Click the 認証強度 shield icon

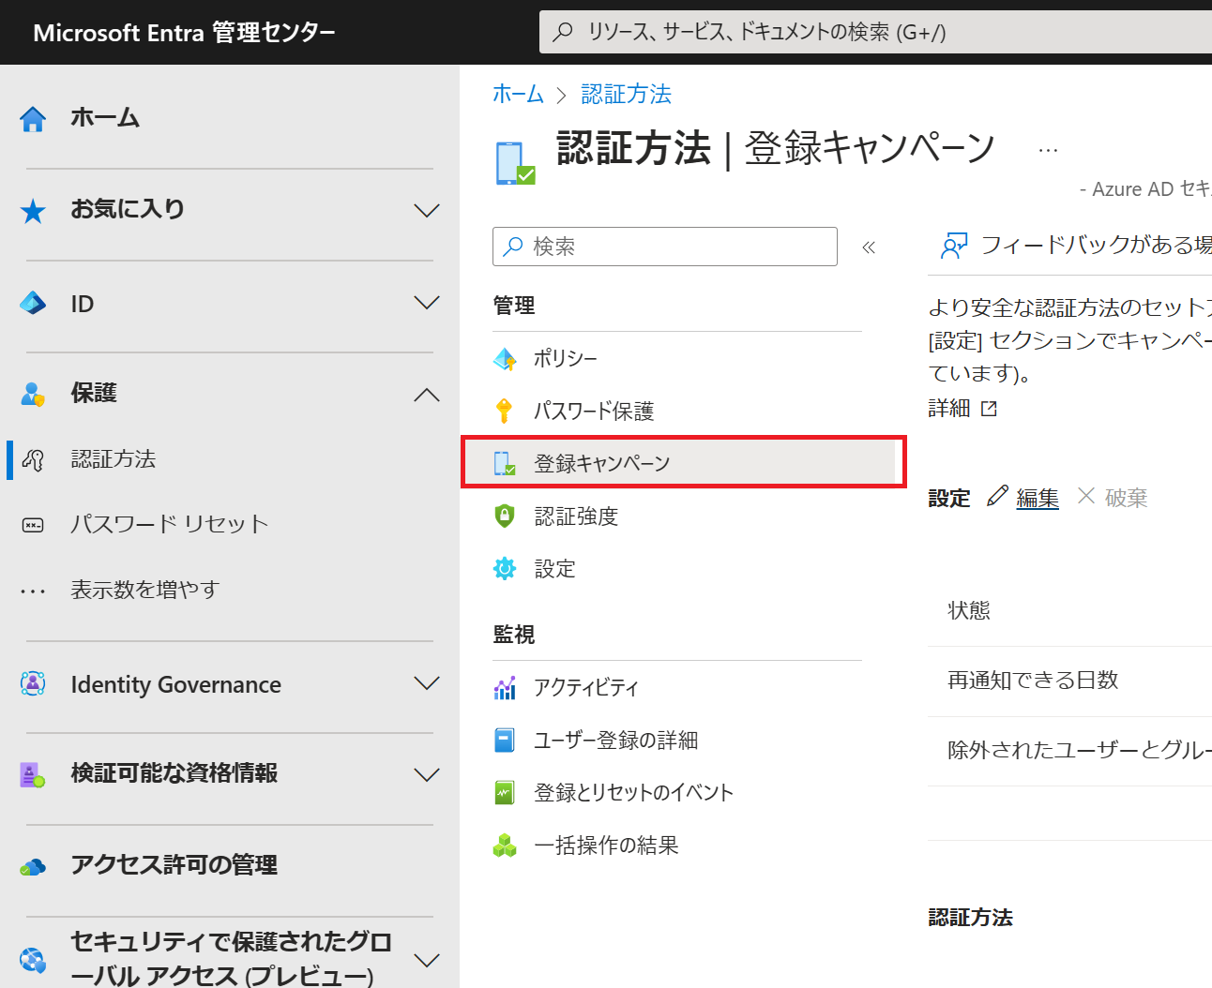coord(505,516)
